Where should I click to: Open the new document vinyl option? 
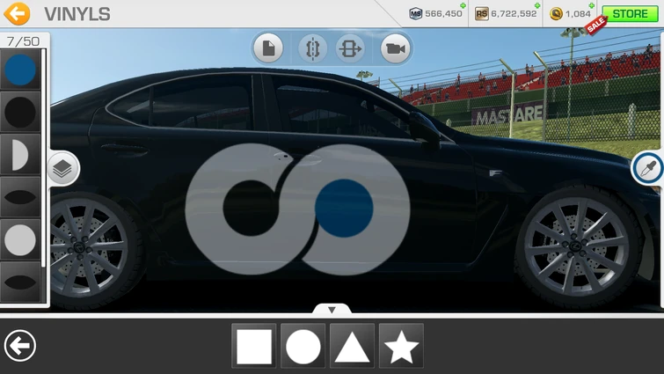pyautogui.click(x=268, y=48)
